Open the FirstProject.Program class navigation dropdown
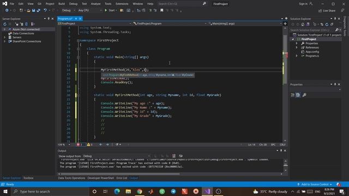Screen dimensions: 349x196 coord(170,23)
